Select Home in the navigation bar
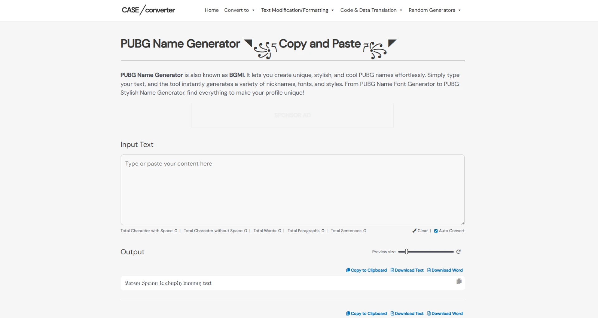Viewport: 598px width, 318px height. 211,10
